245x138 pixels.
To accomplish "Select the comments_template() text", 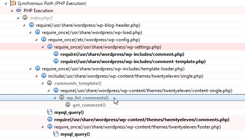I will 78,83.
